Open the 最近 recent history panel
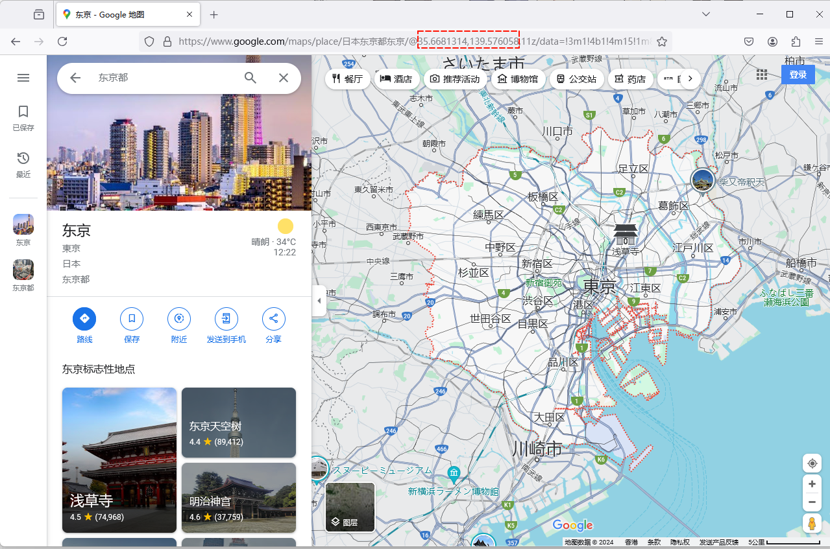 point(23,165)
